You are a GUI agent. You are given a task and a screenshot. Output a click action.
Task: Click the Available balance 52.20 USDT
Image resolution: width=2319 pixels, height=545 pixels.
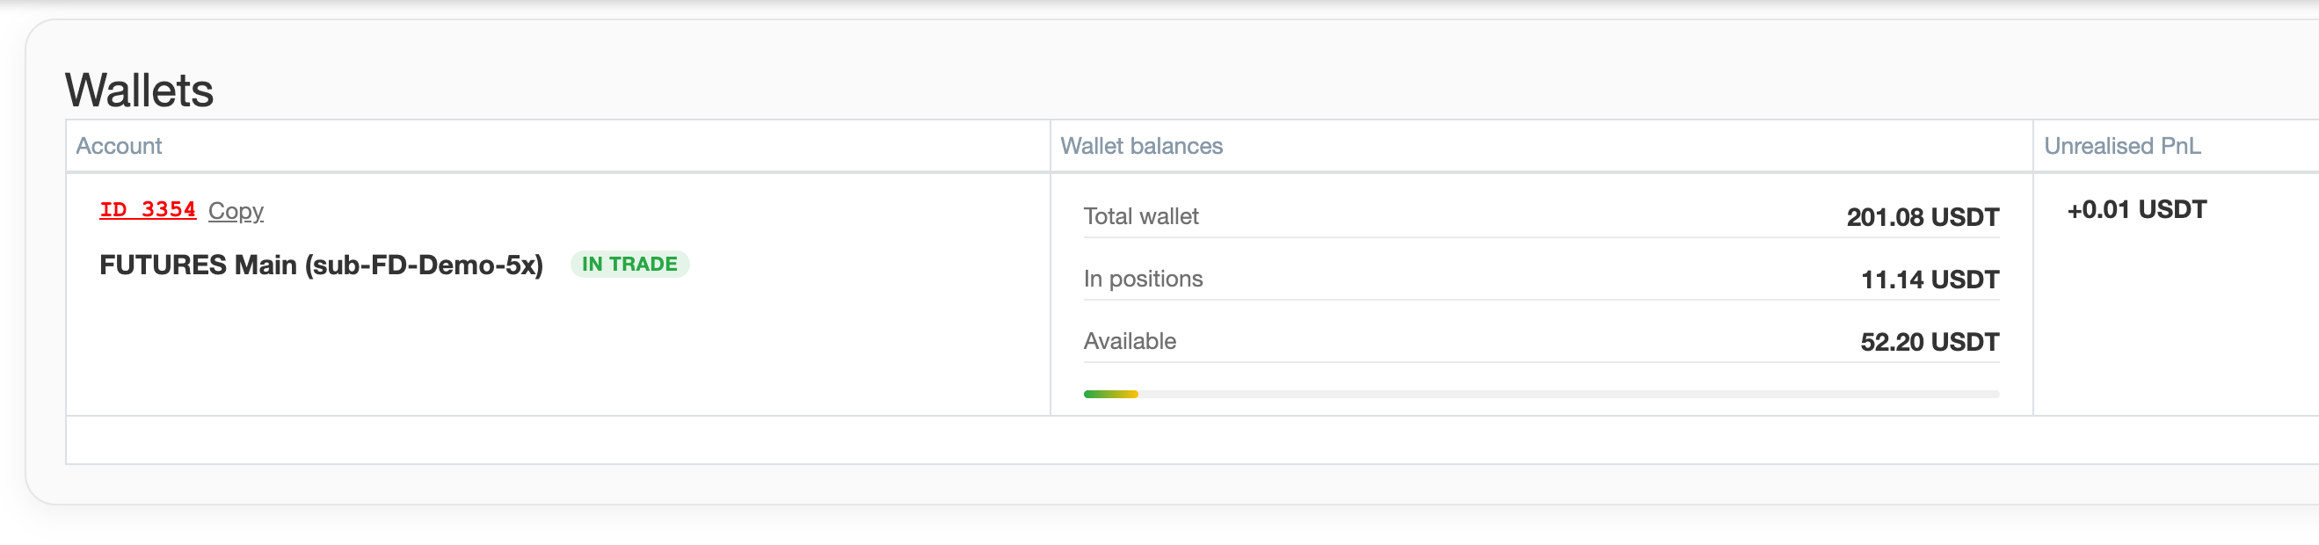[x=1930, y=341]
